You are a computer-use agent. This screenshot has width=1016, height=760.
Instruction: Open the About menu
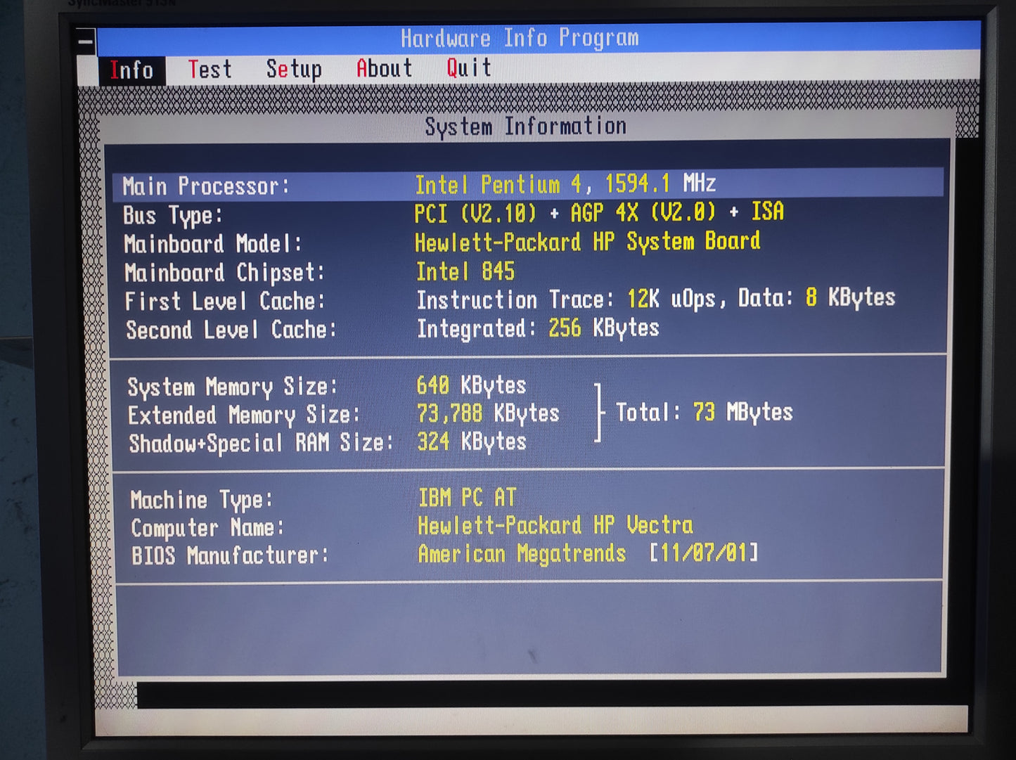384,68
